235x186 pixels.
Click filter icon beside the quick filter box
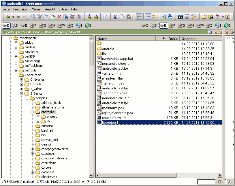click(x=219, y=182)
